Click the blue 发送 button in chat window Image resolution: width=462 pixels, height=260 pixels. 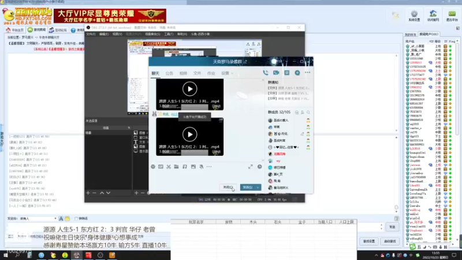click(x=248, y=187)
